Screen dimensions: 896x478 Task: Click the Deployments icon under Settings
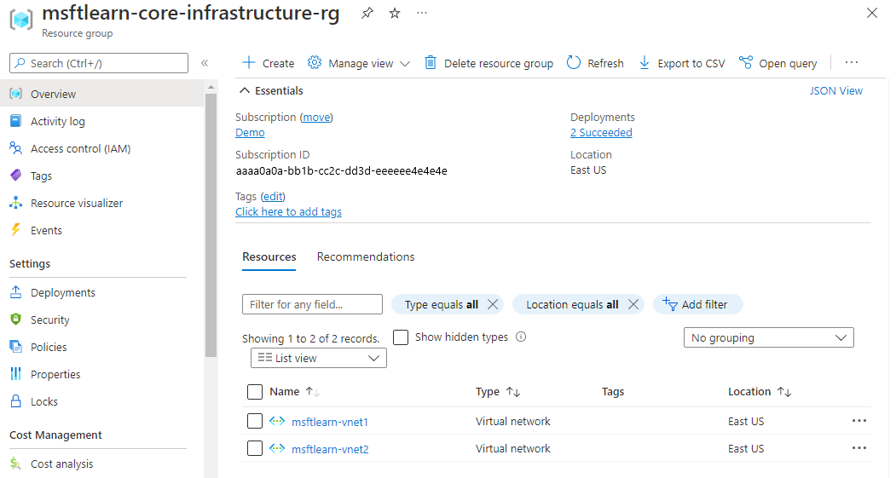[x=16, y=292]
